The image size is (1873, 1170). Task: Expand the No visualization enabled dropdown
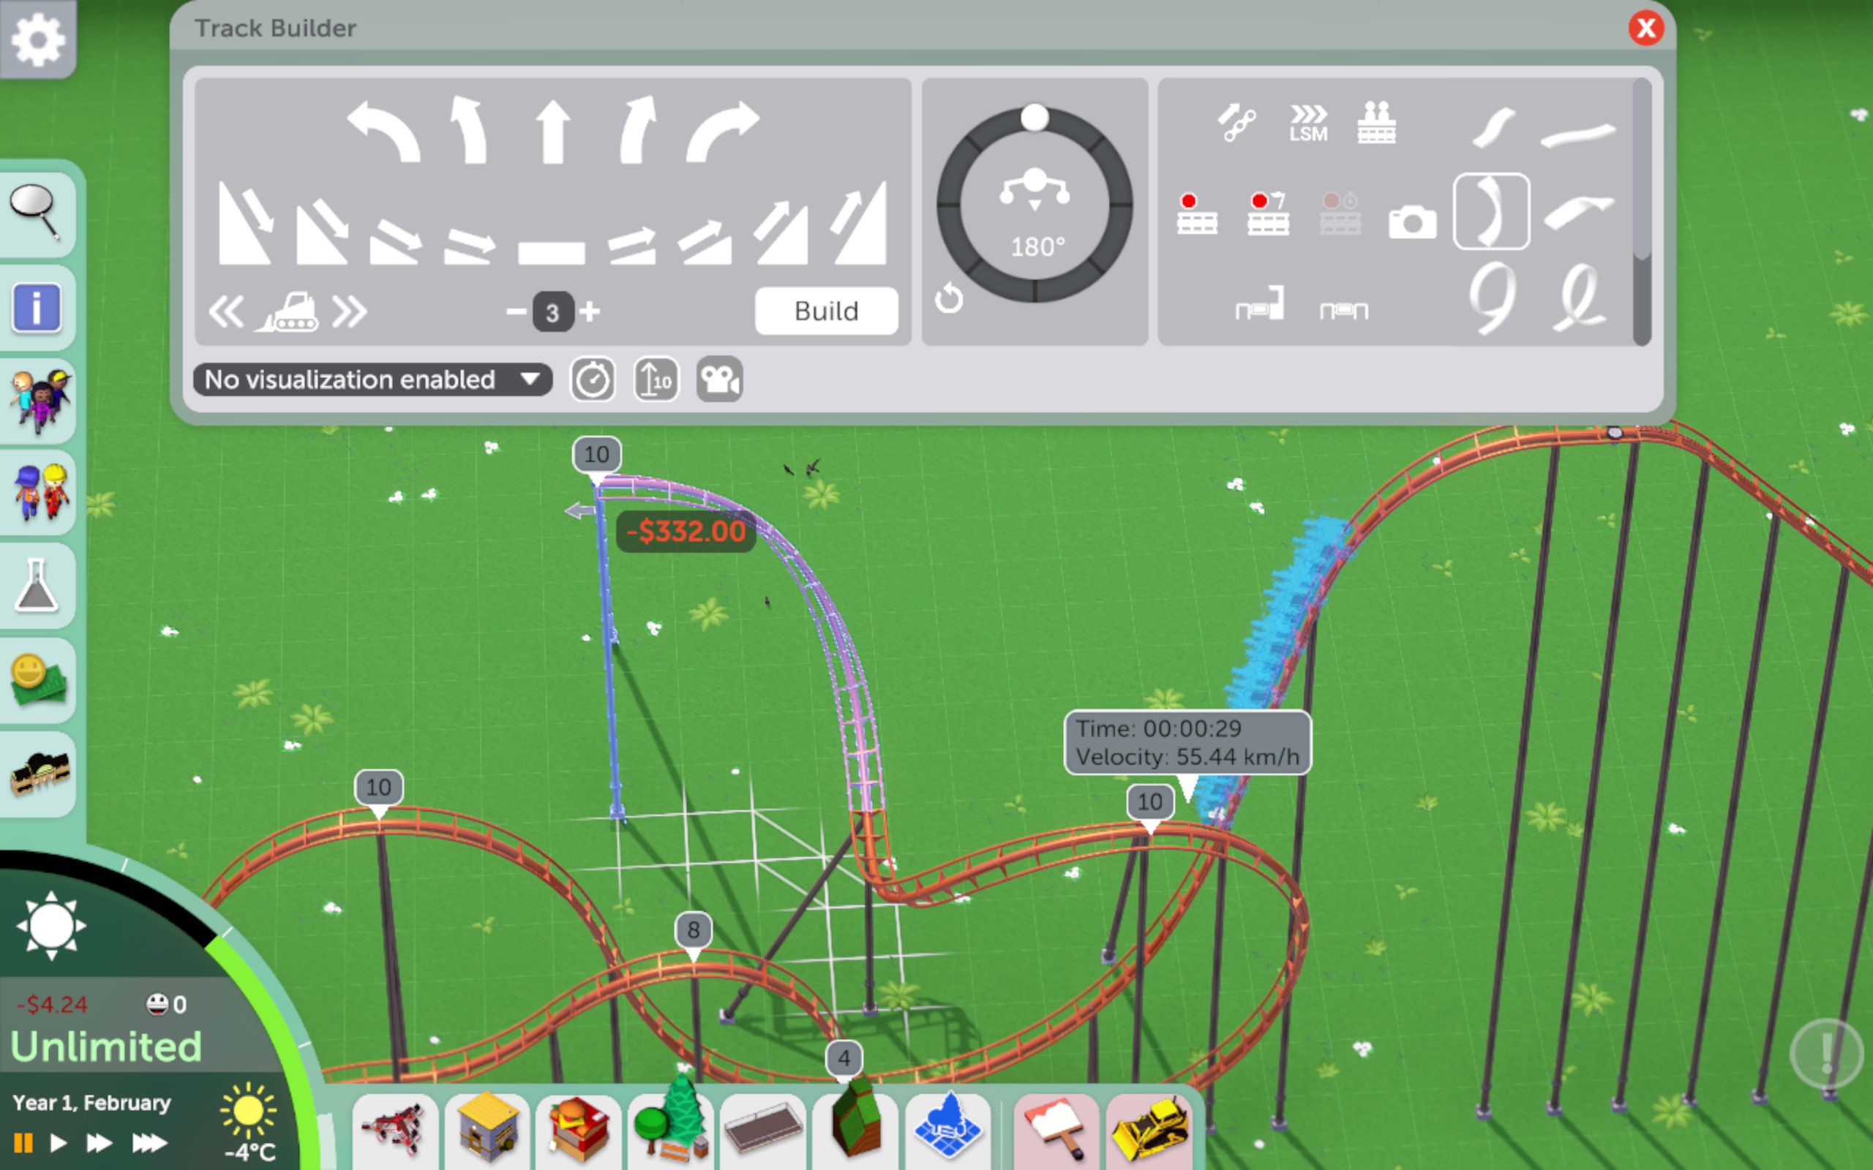click(x=372, y=380)
